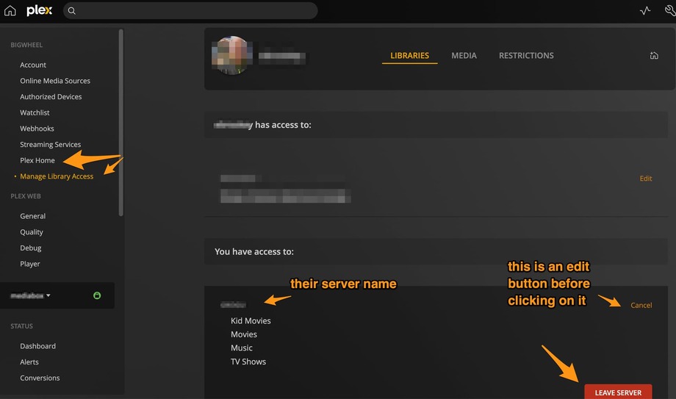Open Quality settings
This screenshot has width=676, height=399.
click(32, 232)
